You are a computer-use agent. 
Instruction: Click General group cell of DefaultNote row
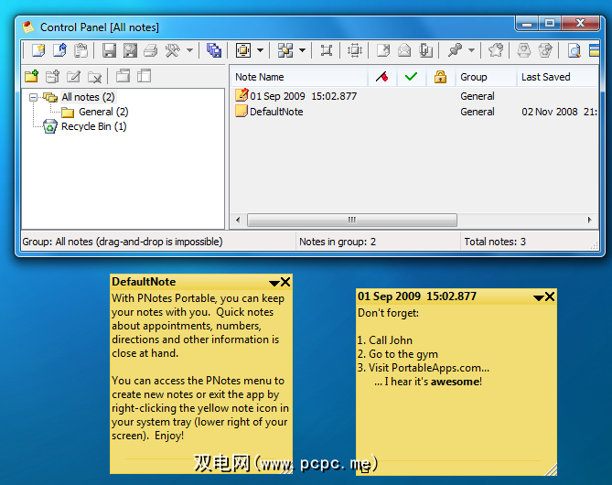(x=477, y=112)
